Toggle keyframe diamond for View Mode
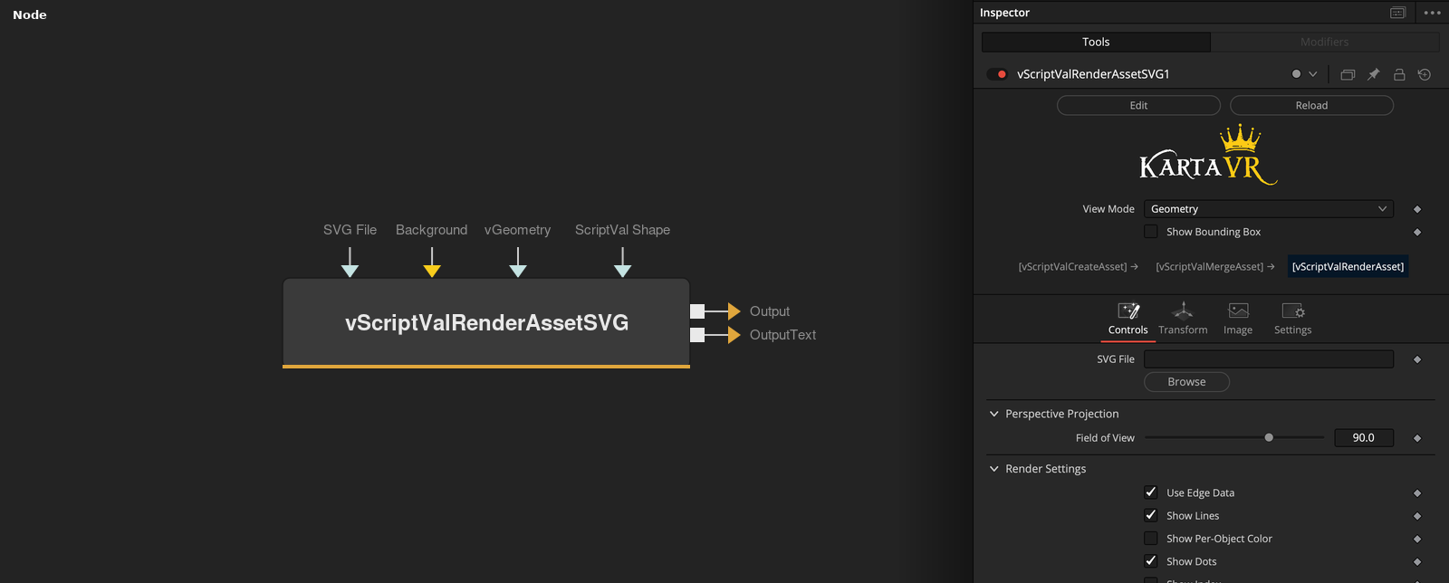The width and height of the screenshot is (1449, 583). click(x=1417, y=209)
